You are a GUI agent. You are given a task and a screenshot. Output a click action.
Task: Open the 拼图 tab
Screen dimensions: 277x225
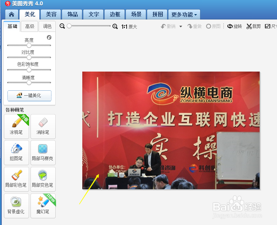coord(157,14)
